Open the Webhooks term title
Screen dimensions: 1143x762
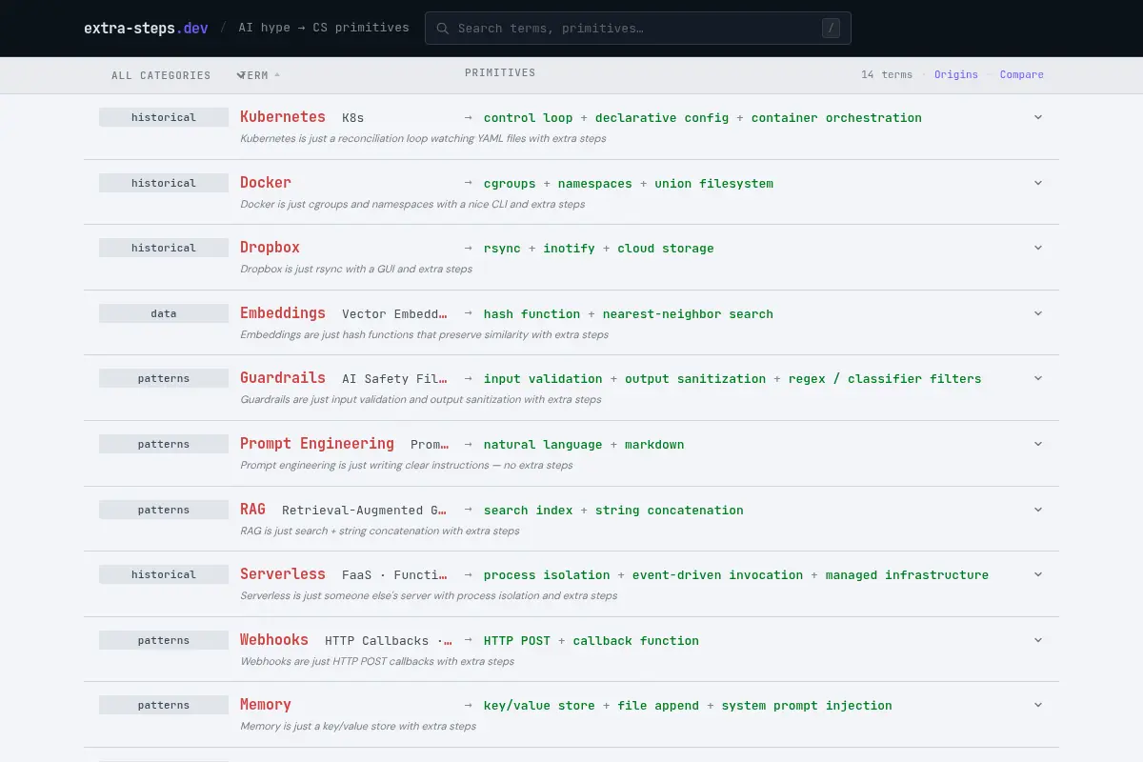point(274,640)
